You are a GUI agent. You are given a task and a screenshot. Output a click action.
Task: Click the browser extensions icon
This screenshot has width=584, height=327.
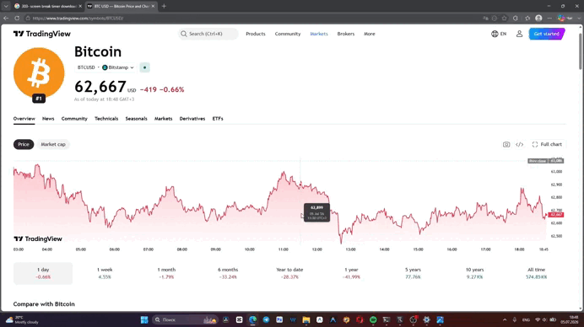pos(516,18)
